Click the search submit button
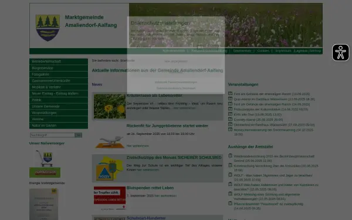The height and width of the screenshot is (220, 352). (79, 135)
